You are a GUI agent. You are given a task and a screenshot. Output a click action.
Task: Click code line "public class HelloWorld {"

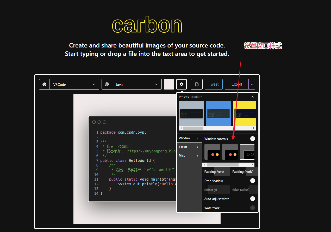(128, 160)
